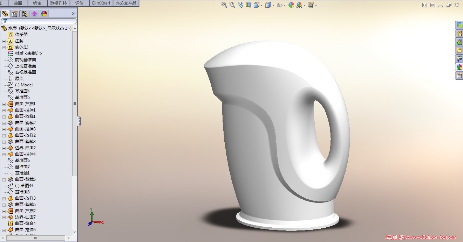Expand the 曲面-拉伸1 feature
This screenshot has height=242, width=463.
[4, 110]
